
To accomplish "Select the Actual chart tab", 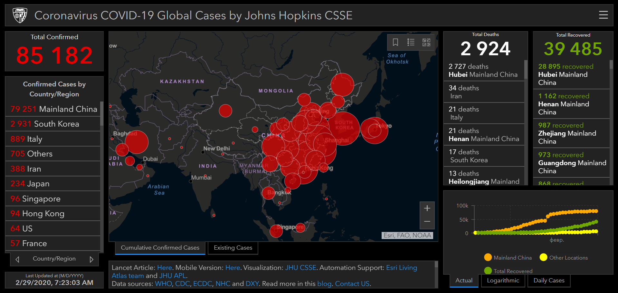I will point(464,280).
